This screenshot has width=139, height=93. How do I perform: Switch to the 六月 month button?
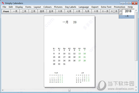pyautogui.click(x=60, y=12)
